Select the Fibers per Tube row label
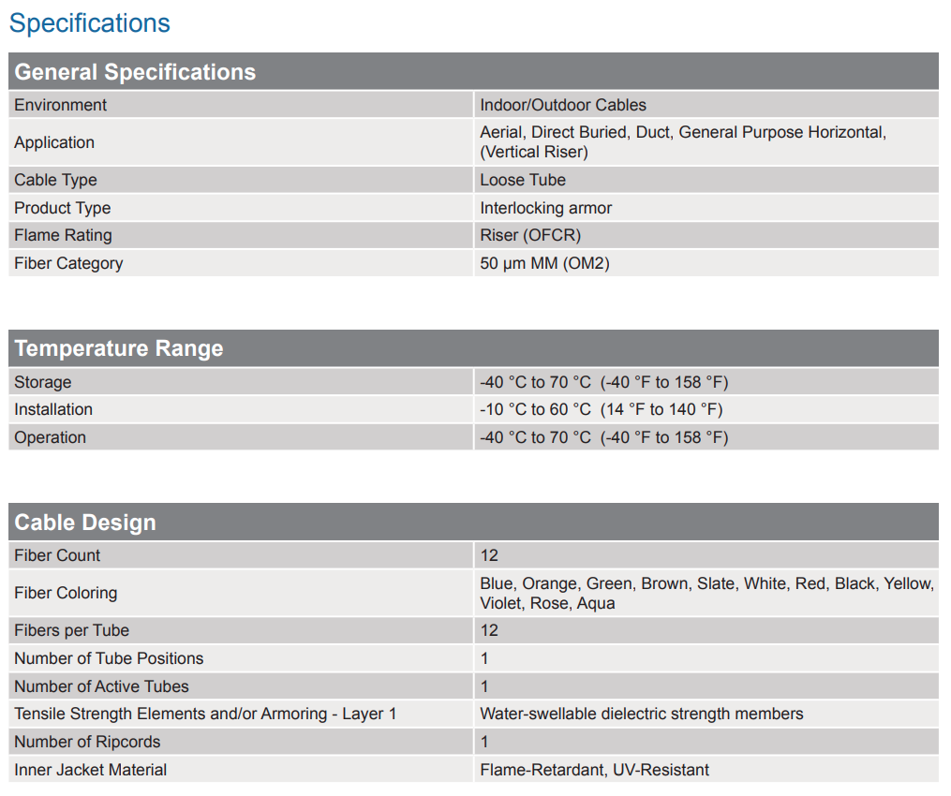The width and height of the screenshot is (951, 796). click(72, 630)
